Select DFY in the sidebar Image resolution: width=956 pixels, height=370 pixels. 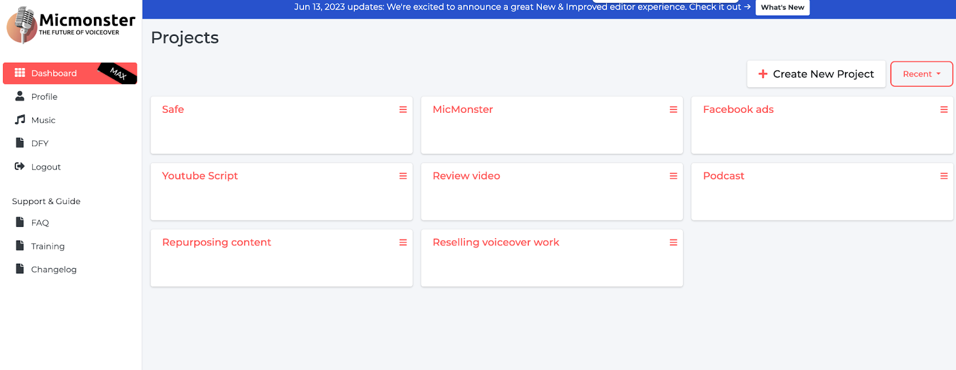point(39,143)
